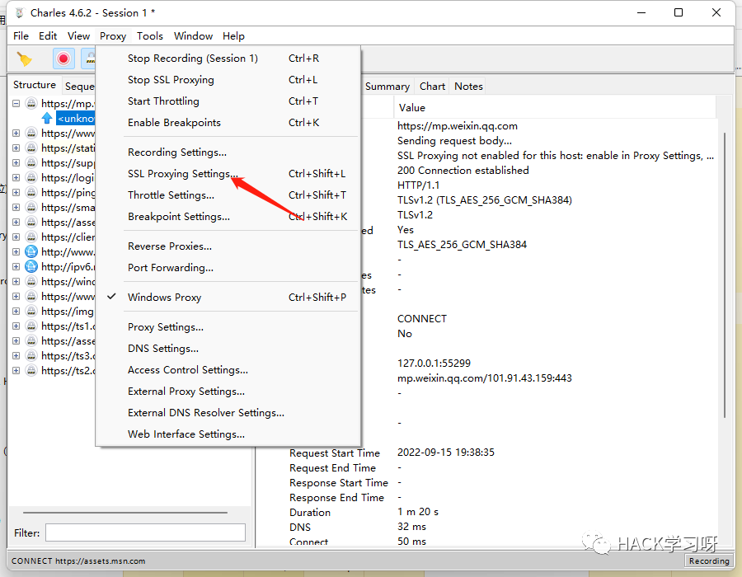The height and width of the screenshot is (577, 742).
Task: Toggle the checked Windows Proxy menu item
Action: pyautogui.click(x=228, y=297)
